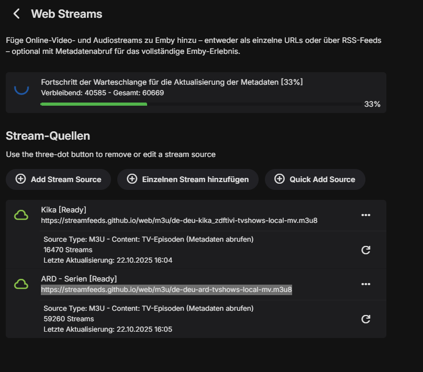Screen dimensions: 423x372
Task: Click the highlighted ARD m3u8 URL
Action: pyautogui.click(x=166, y=289)
